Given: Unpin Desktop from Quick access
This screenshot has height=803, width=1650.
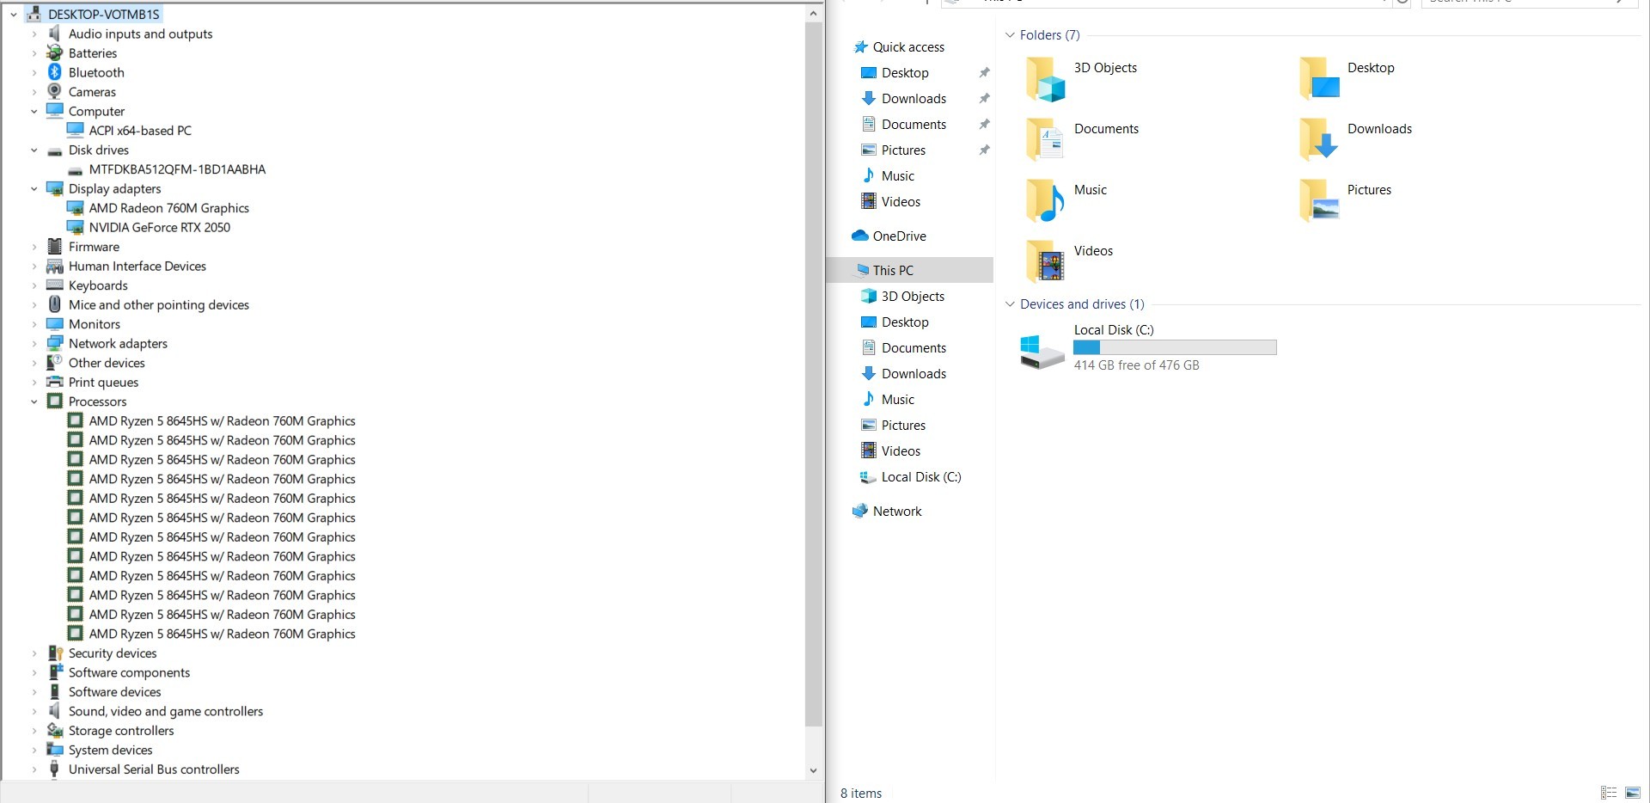Looking at the screenshot, I should 984,73.
